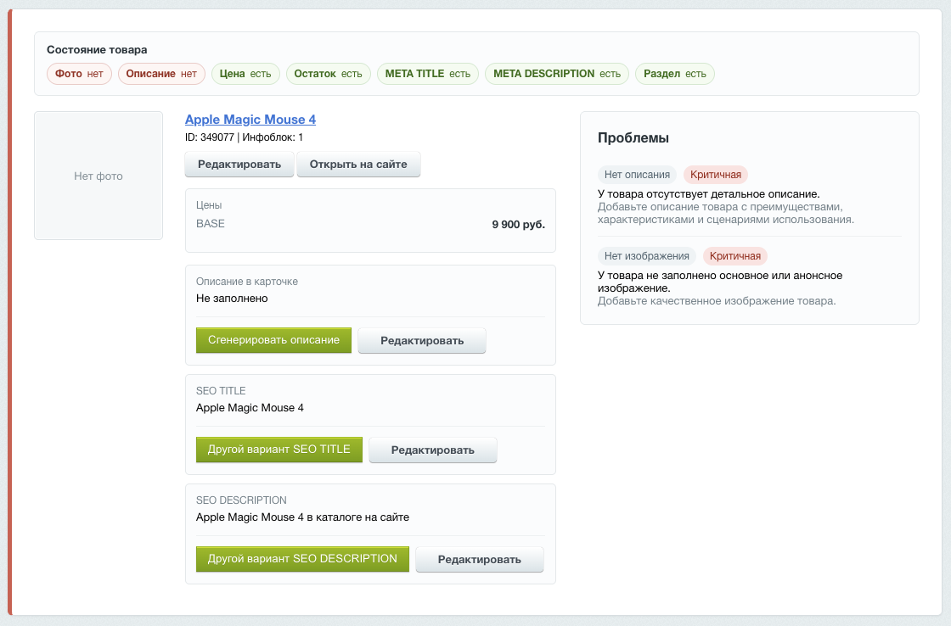Click the Цена есть status badge
The height and width of the screenshot is (626, 951).
(x=245, y=74)
